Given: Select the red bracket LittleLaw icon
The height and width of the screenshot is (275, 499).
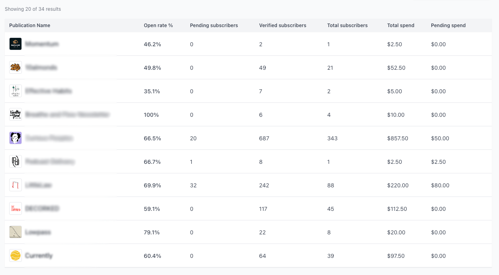Looking at the screenshot, I should coord(16,185).
